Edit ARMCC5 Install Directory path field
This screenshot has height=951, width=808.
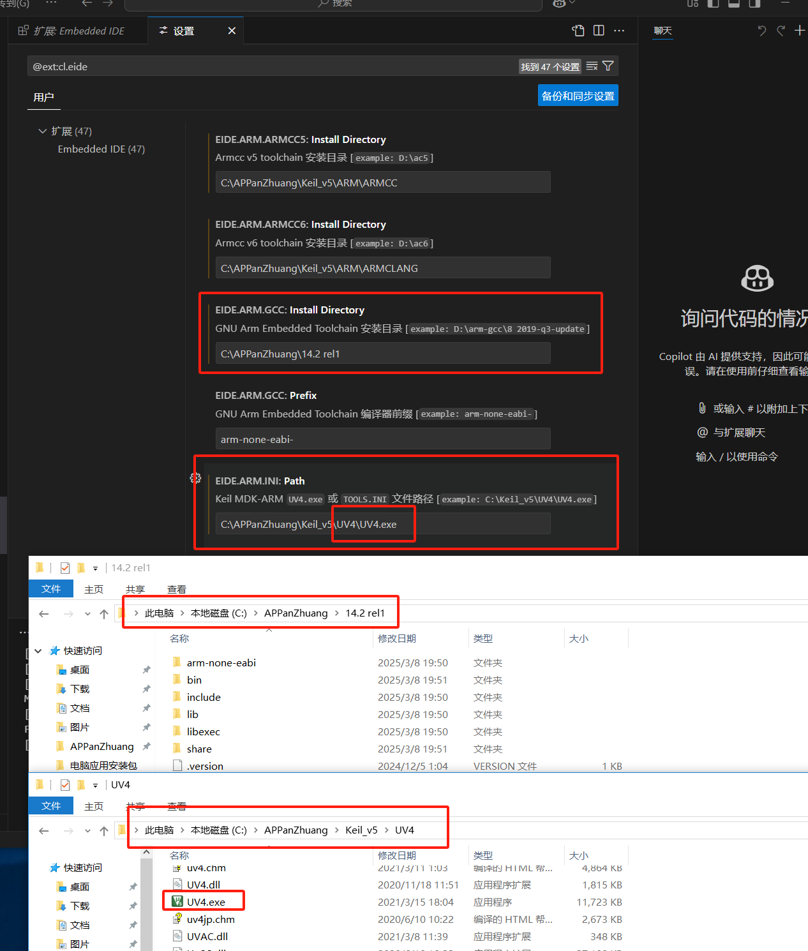click(383, 183)
